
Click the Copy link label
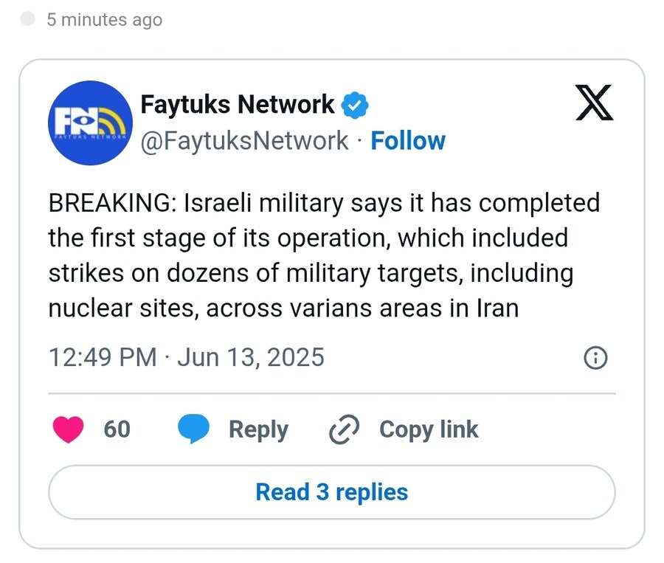[429, 429]
